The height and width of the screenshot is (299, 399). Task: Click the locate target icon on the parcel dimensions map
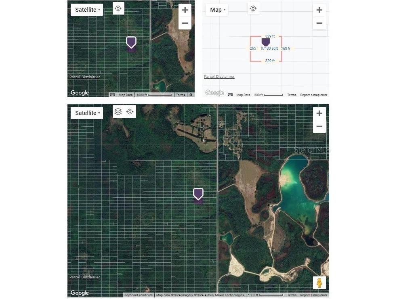pyautogui.click(x=253, y=8)
